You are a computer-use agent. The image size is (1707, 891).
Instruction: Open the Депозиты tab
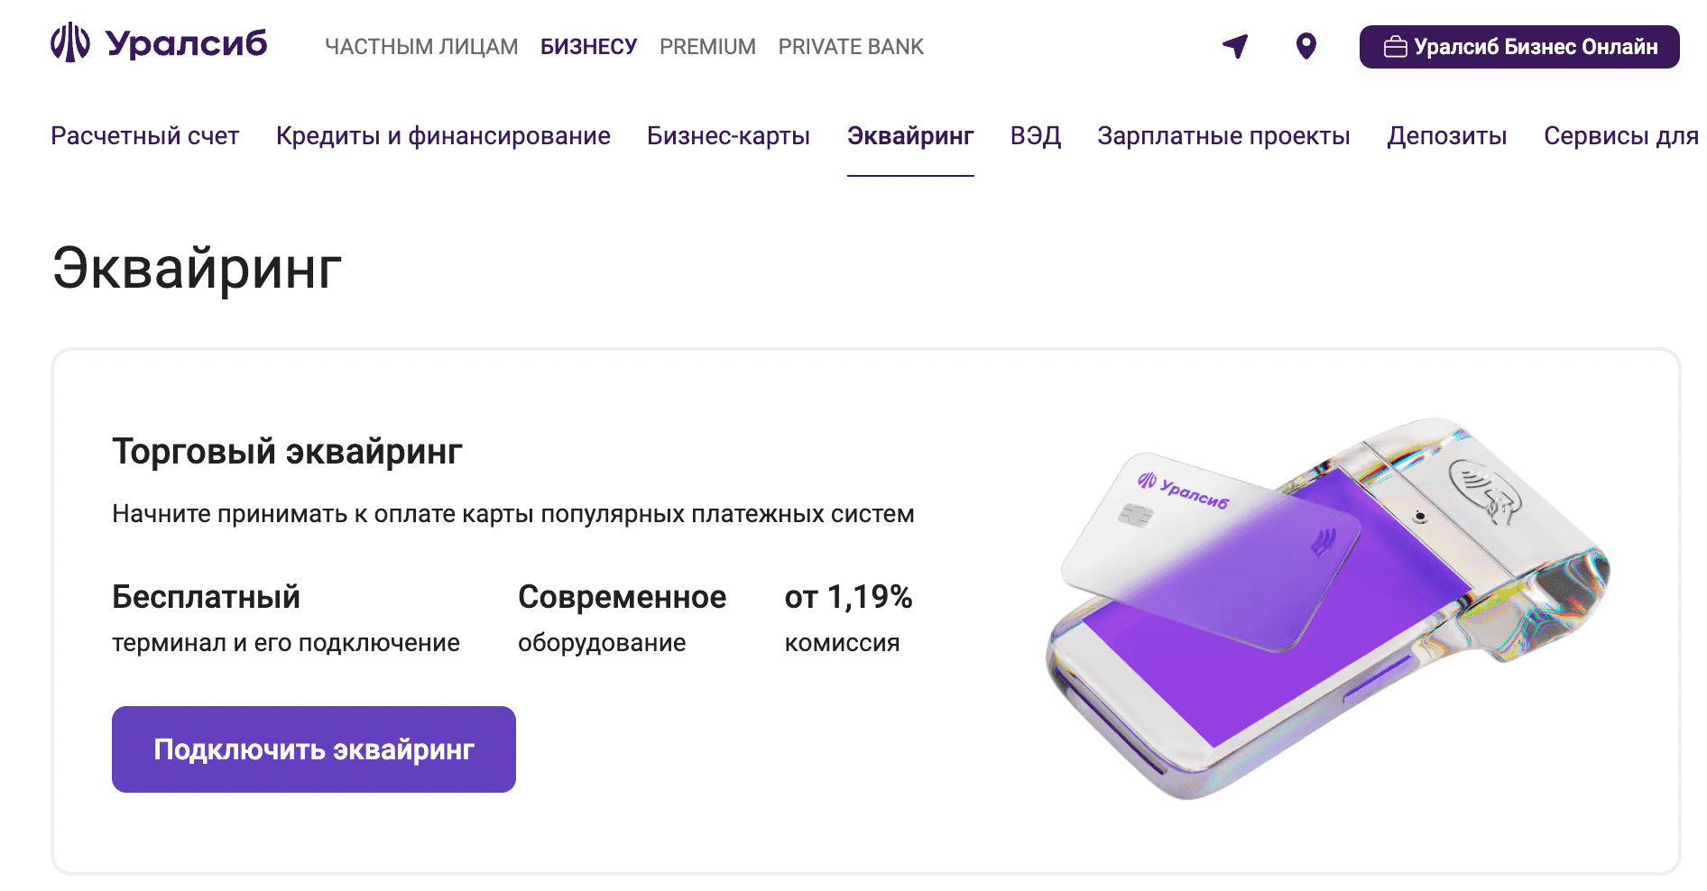pyautogui.click(x=1447, y=136)
